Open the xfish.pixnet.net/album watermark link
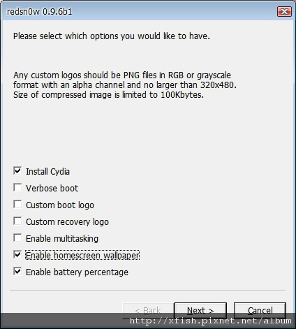The height and width of the screenshot is (329, 296). (210, 321)
